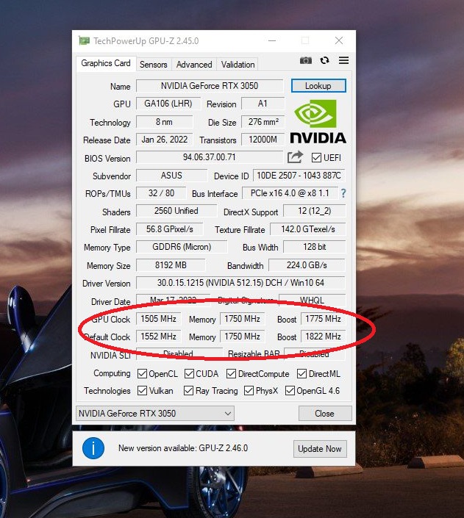Click the Boost 1775 MHz value
Screen dimensions: 464x518
coord(323,319)
